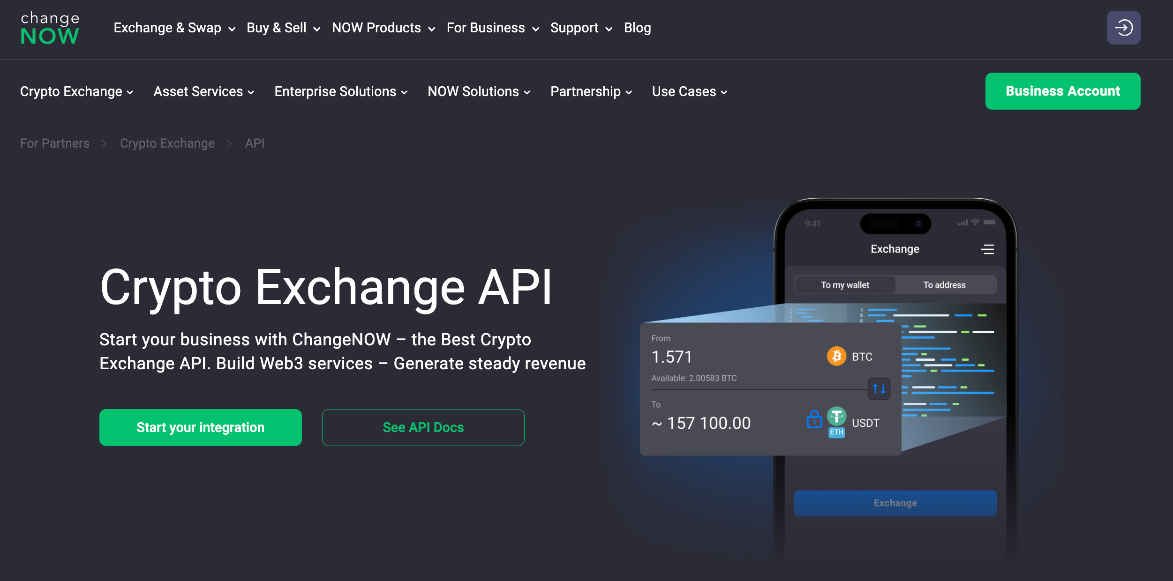Click the ChangeNOW logo
1173x581 pixels.
click(x=50, y=28)
